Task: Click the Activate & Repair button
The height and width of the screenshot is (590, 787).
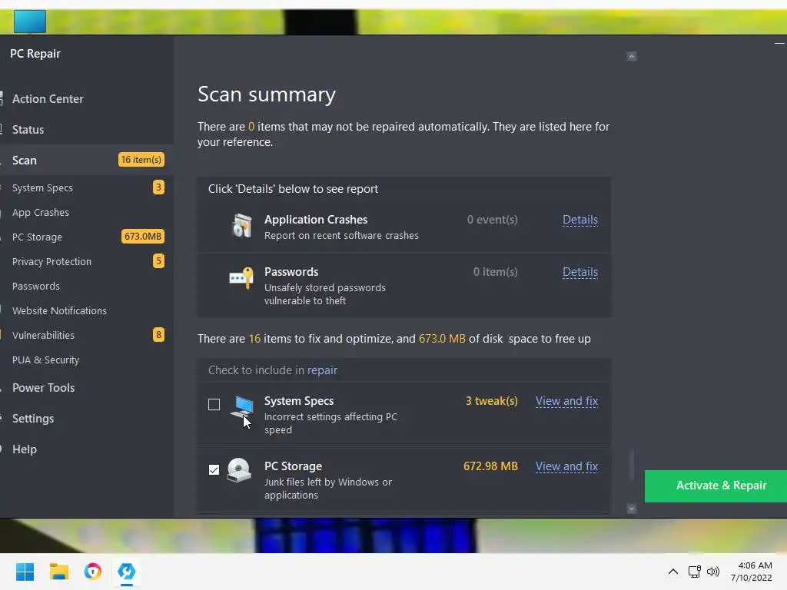Action: click(716, 486)
